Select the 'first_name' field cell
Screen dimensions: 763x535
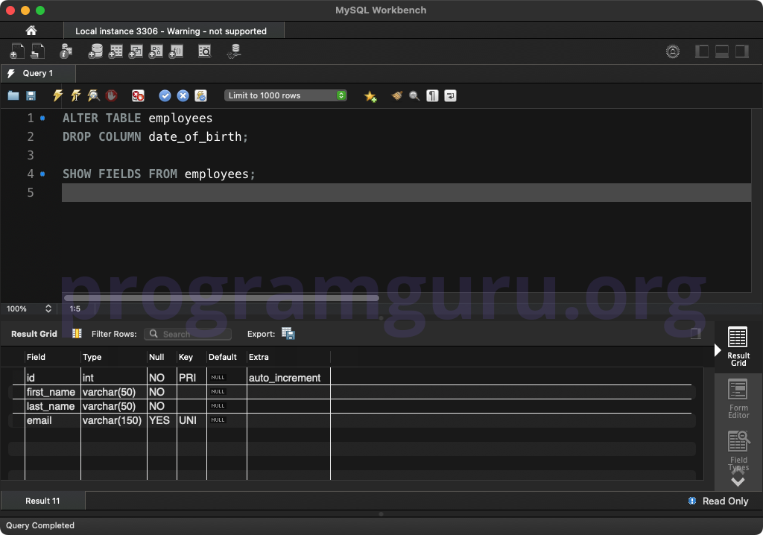(x=53, y=392)
